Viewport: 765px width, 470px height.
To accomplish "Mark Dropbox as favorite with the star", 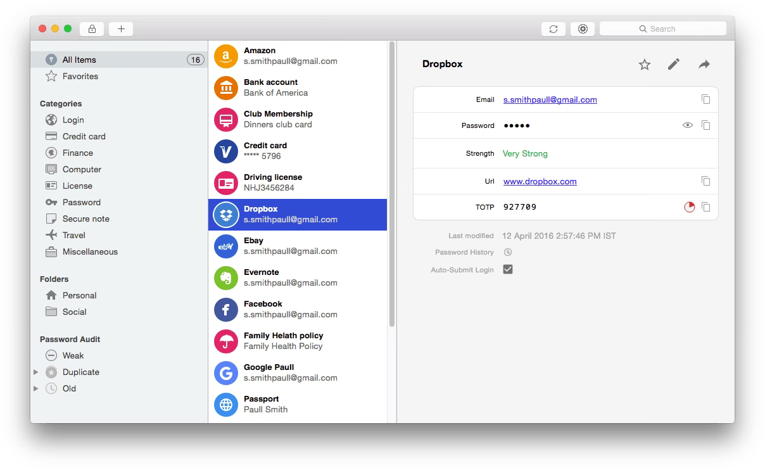I will click(x=645, y=65).
